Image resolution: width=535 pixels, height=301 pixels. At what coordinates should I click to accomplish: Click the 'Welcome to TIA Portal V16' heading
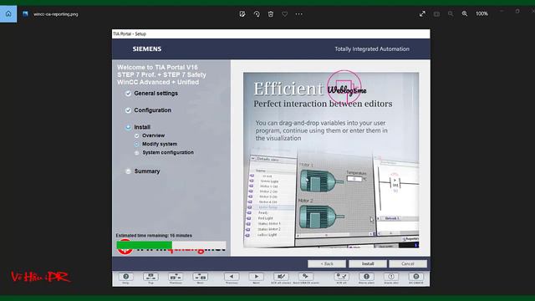click(157, 67)
